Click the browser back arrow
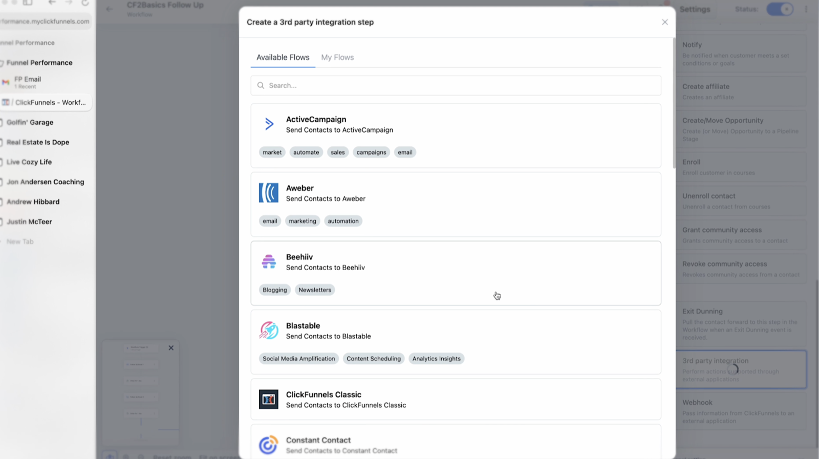Screen dimensions: 819x459 tap(52, 3)
